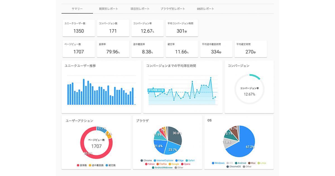Image resolution: width=335 pixels, height=176 pixels.
Task: Open the 項目別レポート tab
Action: click(140, 9)
